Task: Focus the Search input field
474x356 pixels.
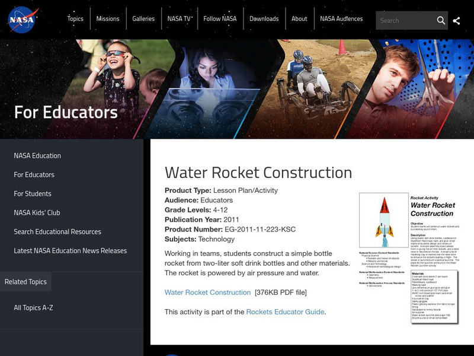Action: click(405, 21)
